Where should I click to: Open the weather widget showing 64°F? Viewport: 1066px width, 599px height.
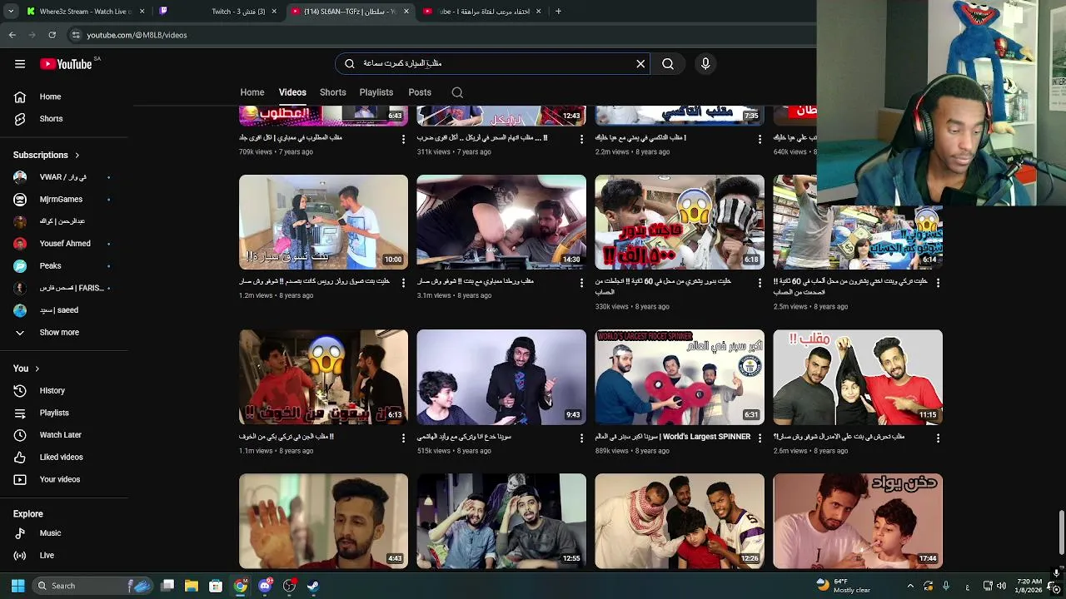tap(843, 586)
